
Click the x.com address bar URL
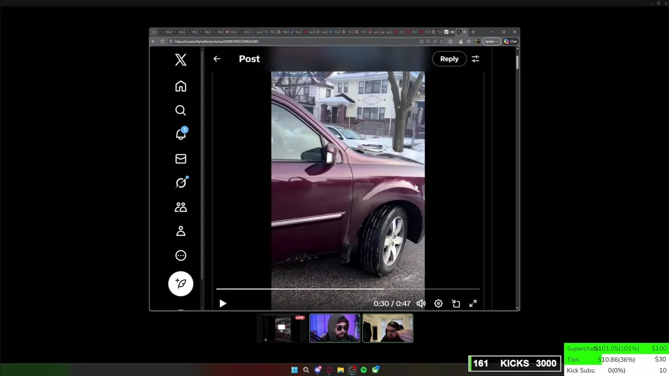tap(216, 41)
